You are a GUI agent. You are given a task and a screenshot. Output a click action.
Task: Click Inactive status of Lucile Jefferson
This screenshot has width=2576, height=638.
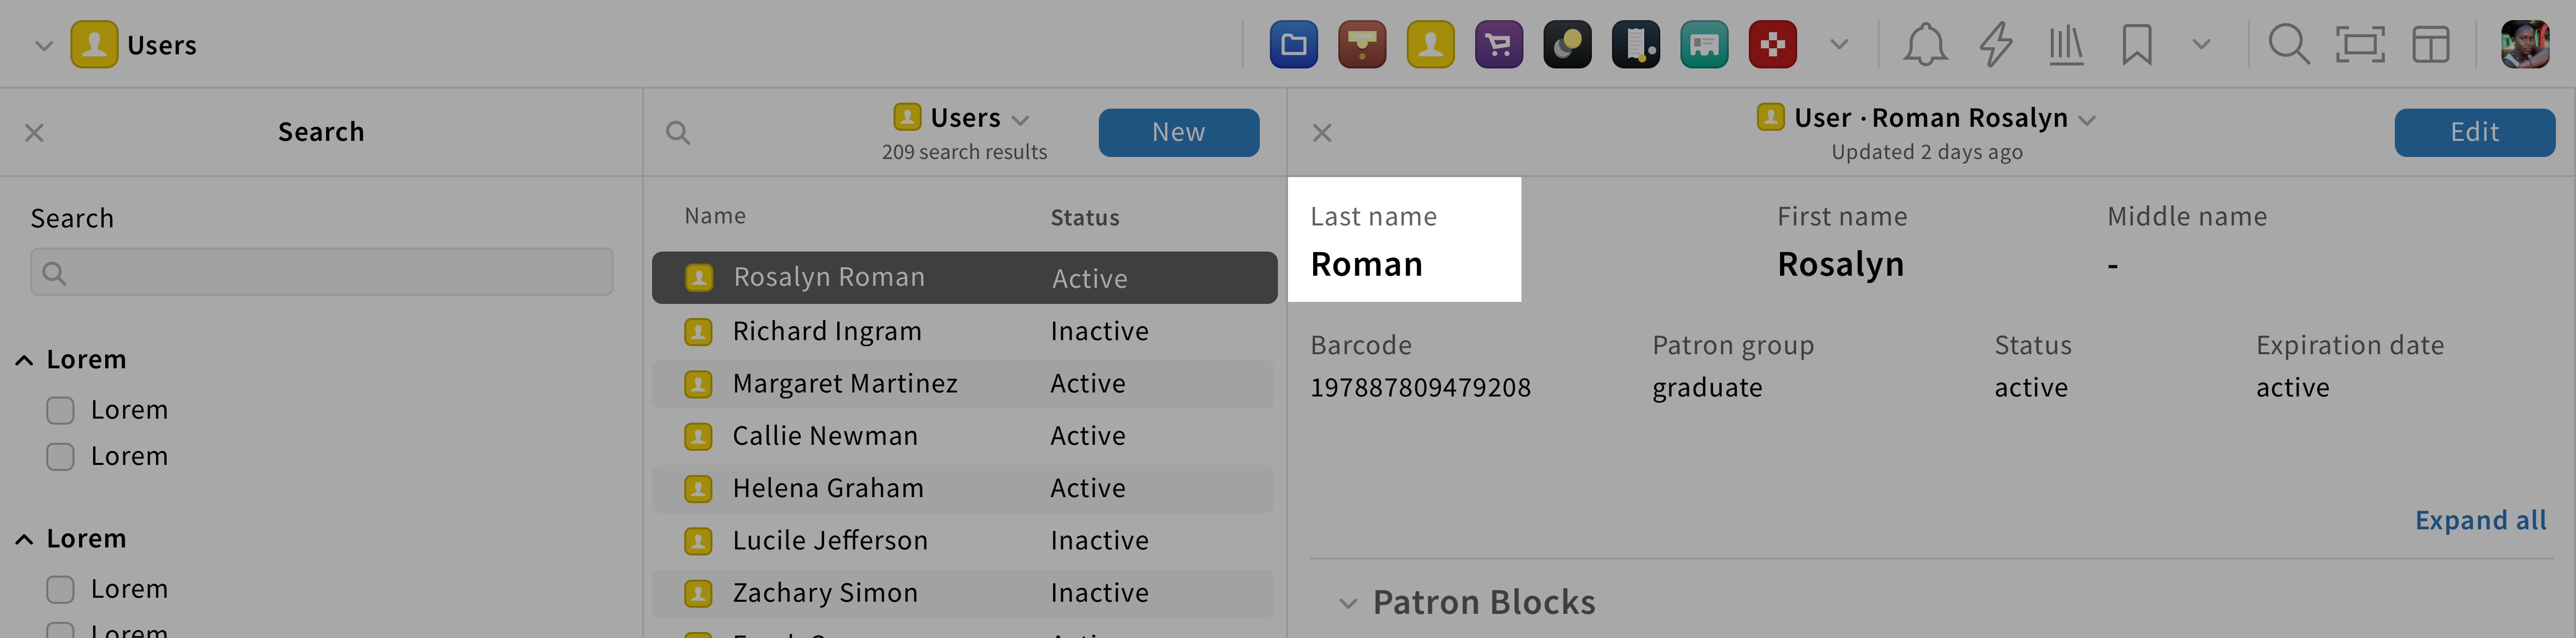(x=1099, y=541)
